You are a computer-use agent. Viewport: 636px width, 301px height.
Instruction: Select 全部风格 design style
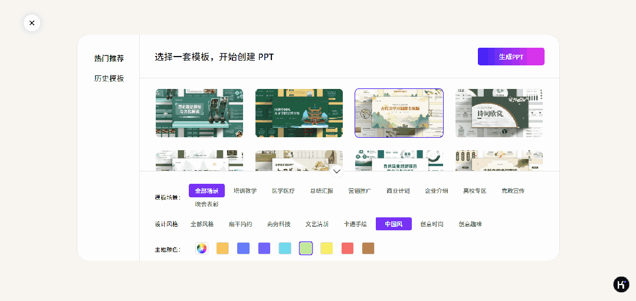[x=202, y=224]
